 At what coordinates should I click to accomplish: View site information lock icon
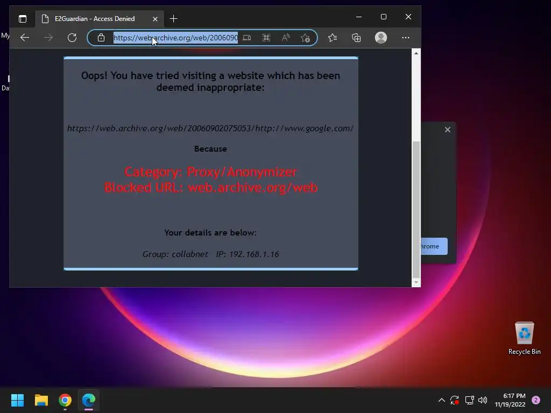pyautogui.click(x=101, y=38)
